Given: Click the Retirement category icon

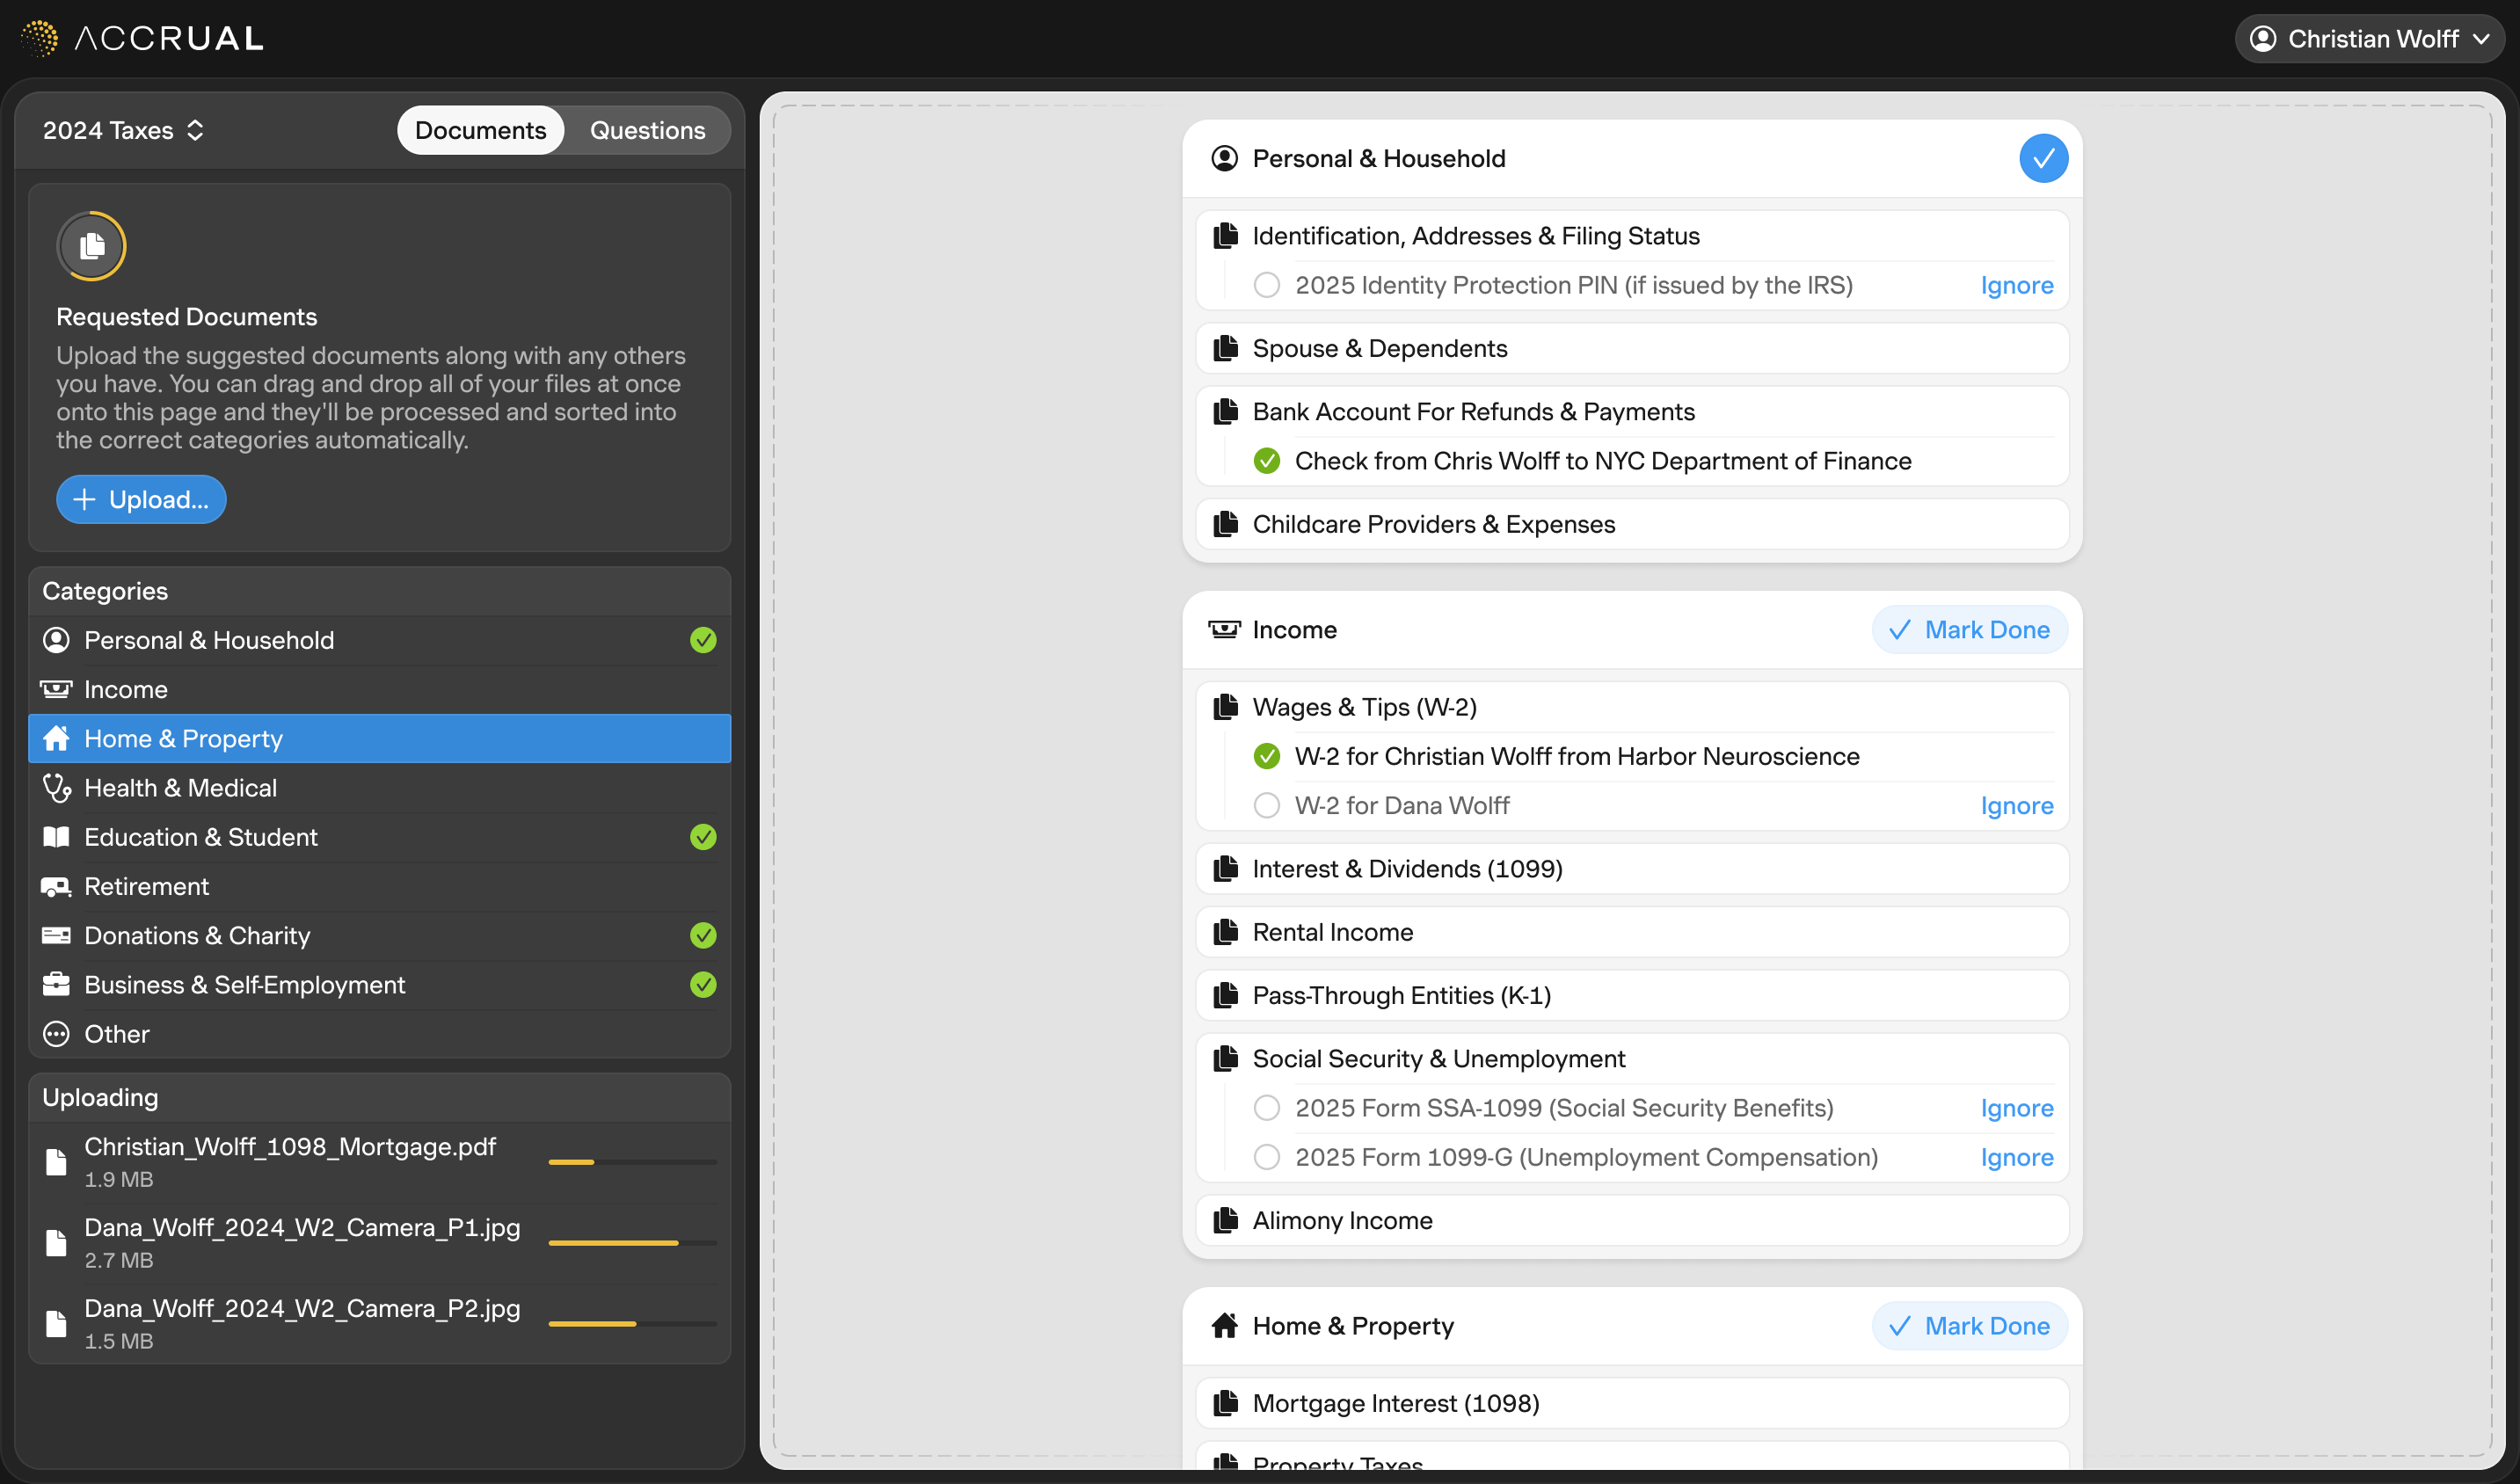Looking at the screenshot, I should (56, 887).
